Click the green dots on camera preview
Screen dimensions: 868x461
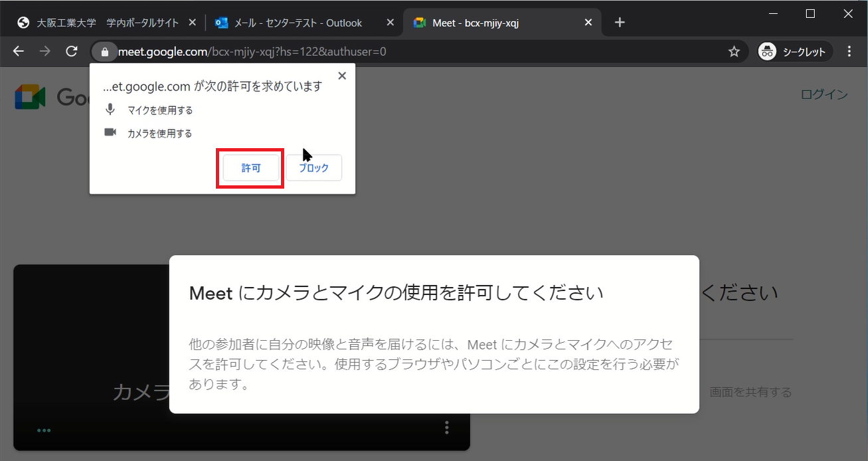tap(44, 430)
